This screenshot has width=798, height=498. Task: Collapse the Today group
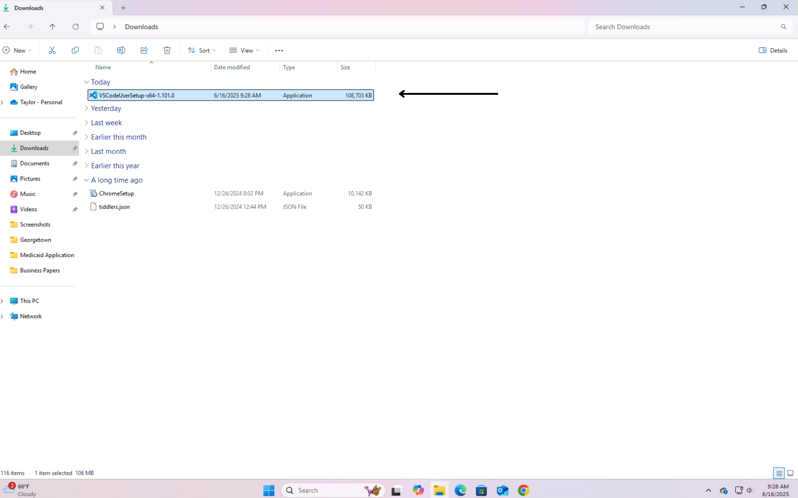coord(86,82)
